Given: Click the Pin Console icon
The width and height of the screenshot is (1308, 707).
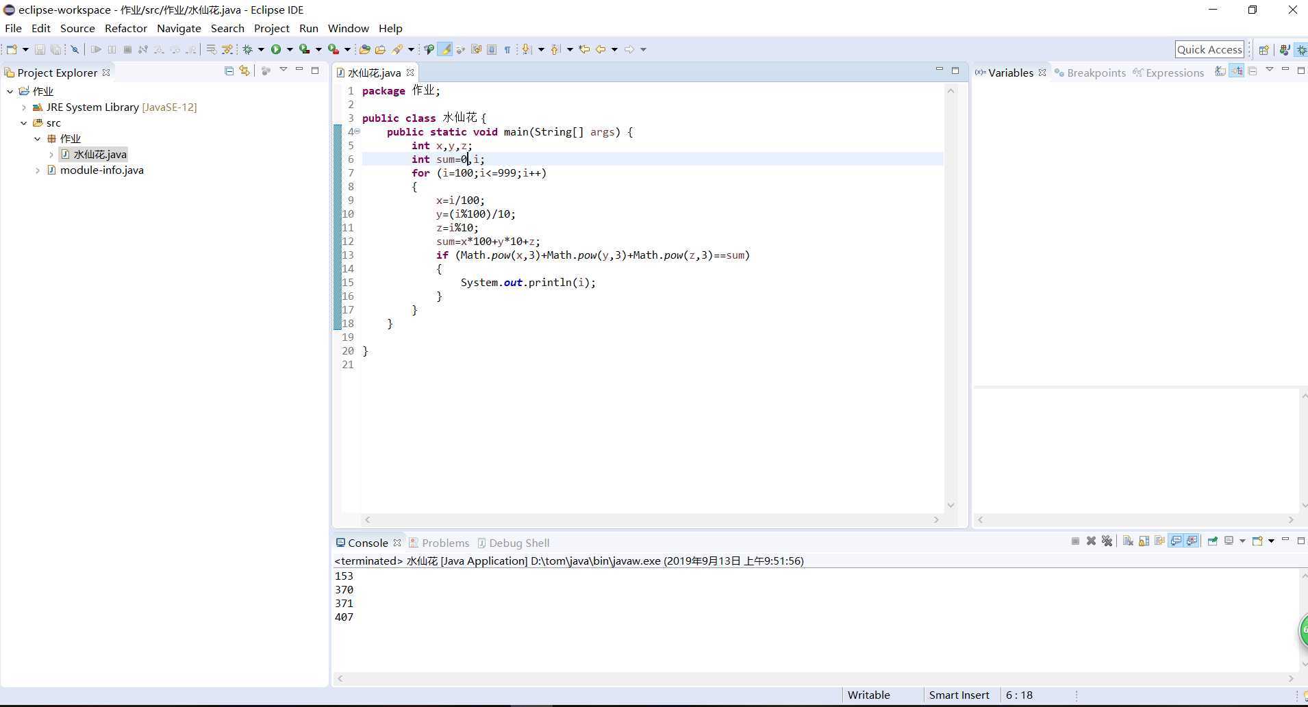Looking at the screenshot, I should pyautogui.click(x=1212, y=541).
